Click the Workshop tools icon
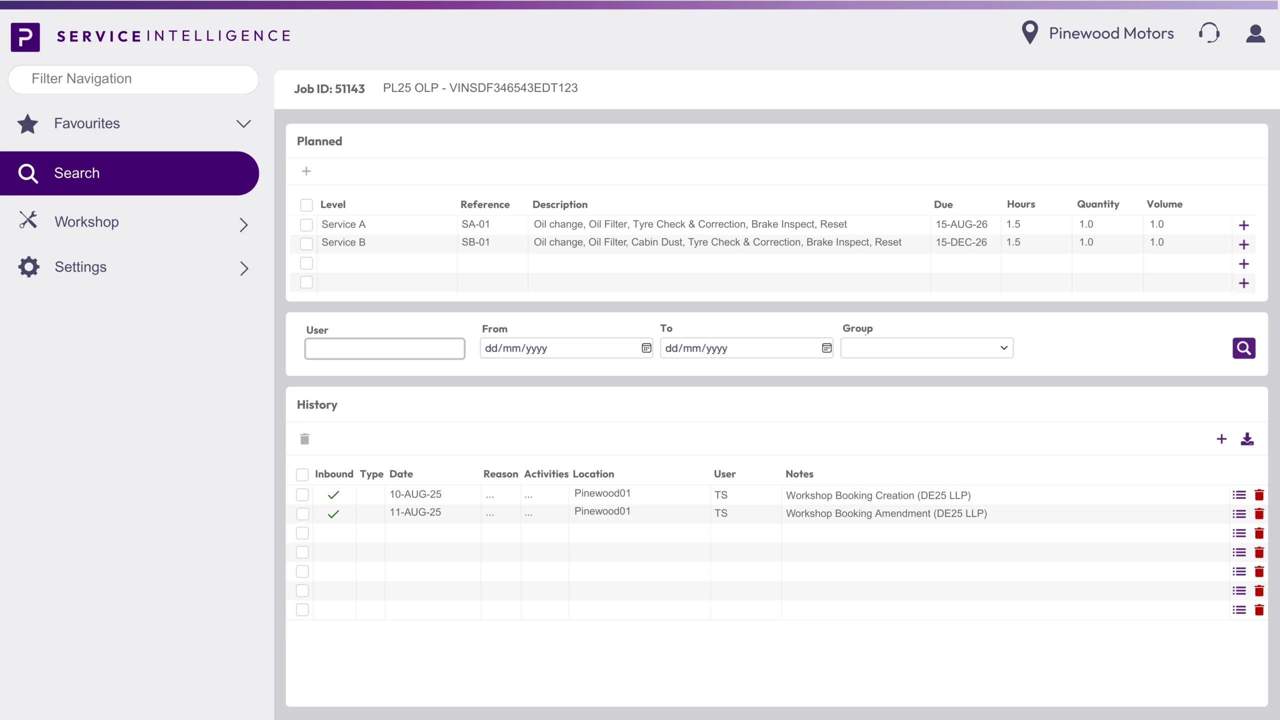The width and height of the screenshot is (1280, 720). (x=28, y=219)
